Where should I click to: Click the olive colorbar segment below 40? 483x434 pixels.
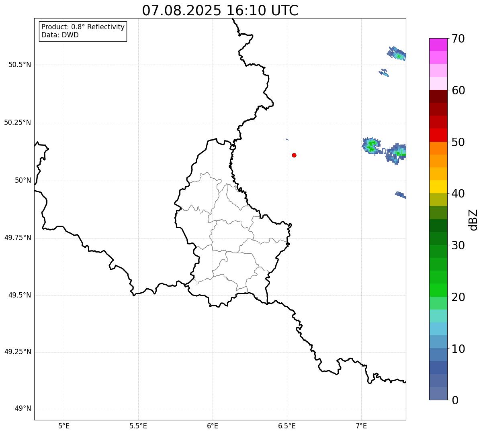pos(438,200)
